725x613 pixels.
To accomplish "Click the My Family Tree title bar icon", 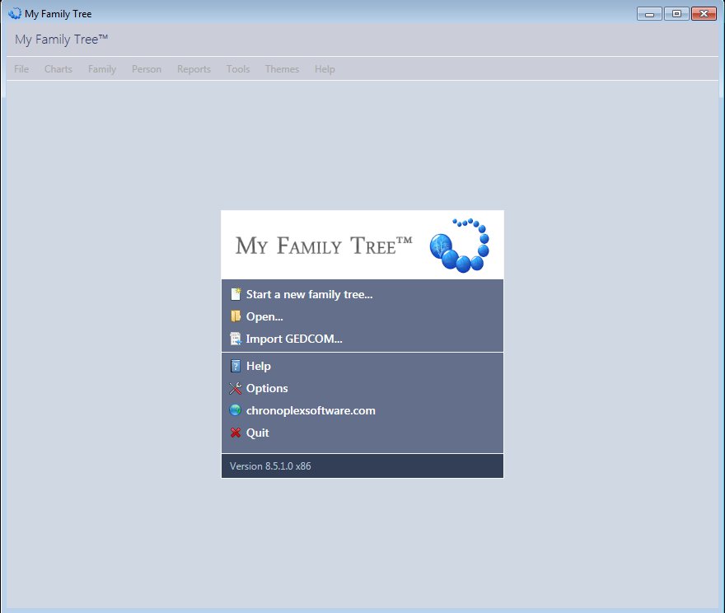I will point(13,13).
